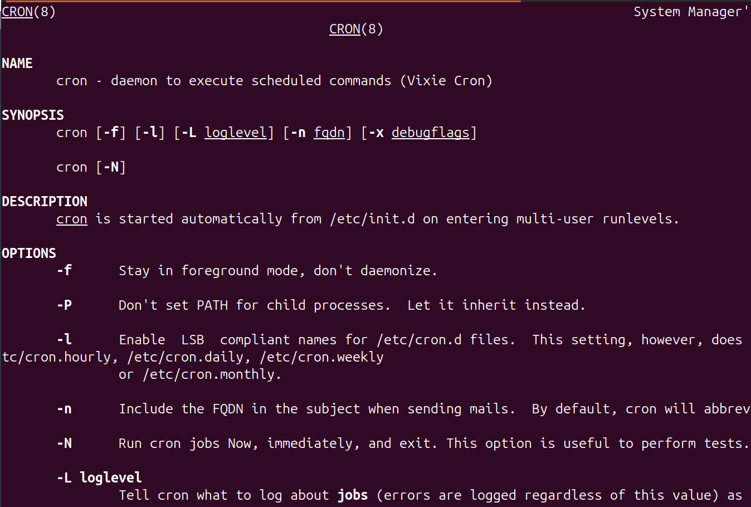Click the -N run jobs Now option flag

click(64, 443)
